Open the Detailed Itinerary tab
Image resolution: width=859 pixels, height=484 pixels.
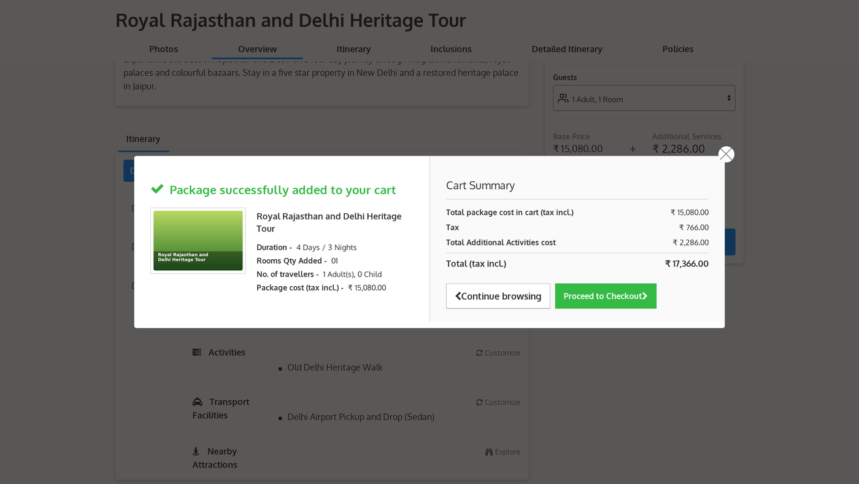point(567,49)
